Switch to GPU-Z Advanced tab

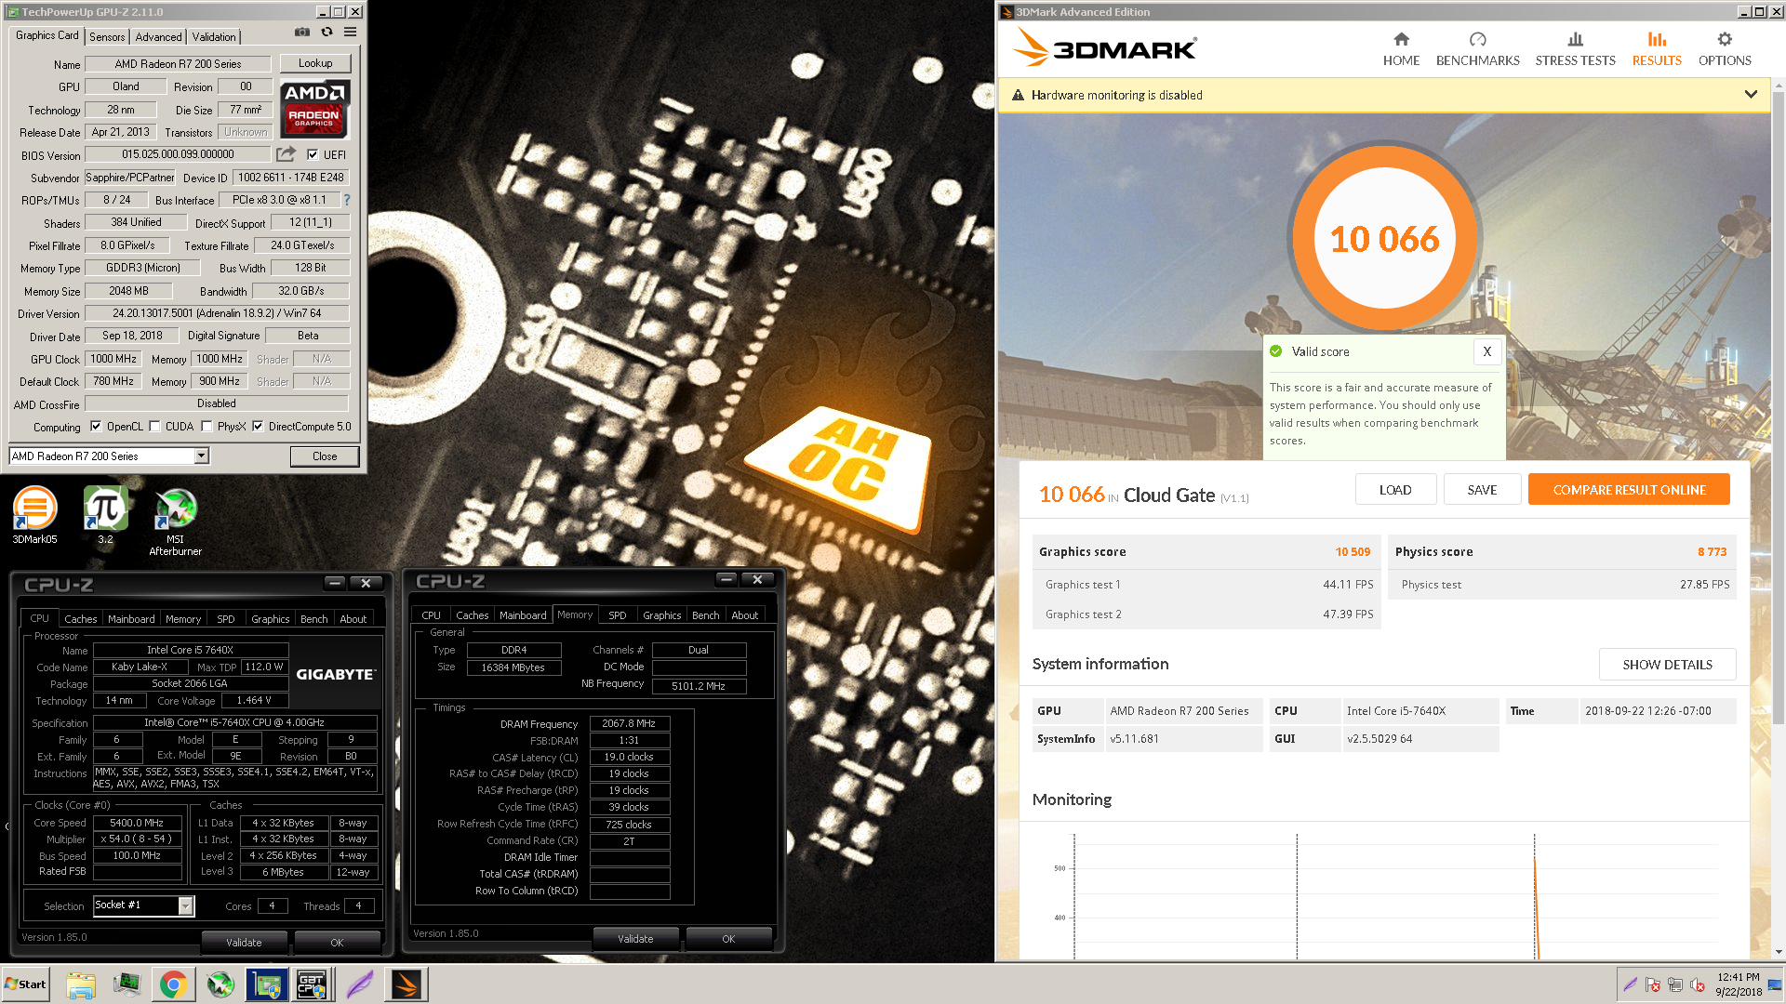(158, 37)
